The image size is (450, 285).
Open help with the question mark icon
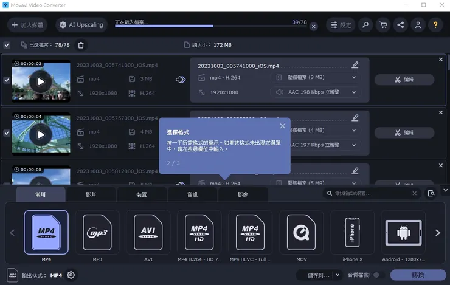(435, 25)
